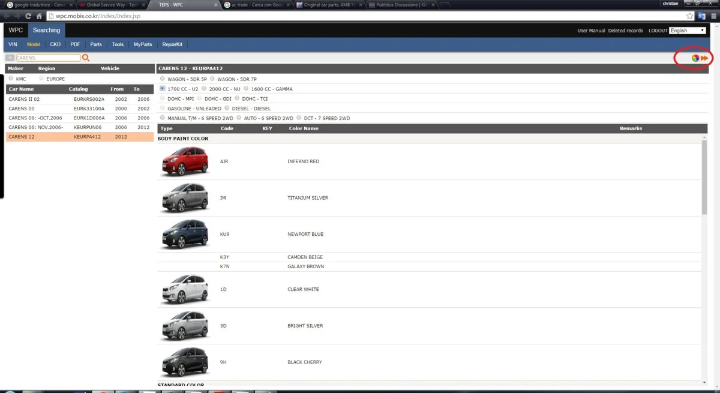
Task: Select MANUAL T/M - 6 SPEED 2WD
Action: pyautogui.click(x=163, y=118)
